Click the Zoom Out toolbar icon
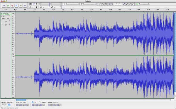This screenshot has height=109, width=176. [x=127, y=4]
